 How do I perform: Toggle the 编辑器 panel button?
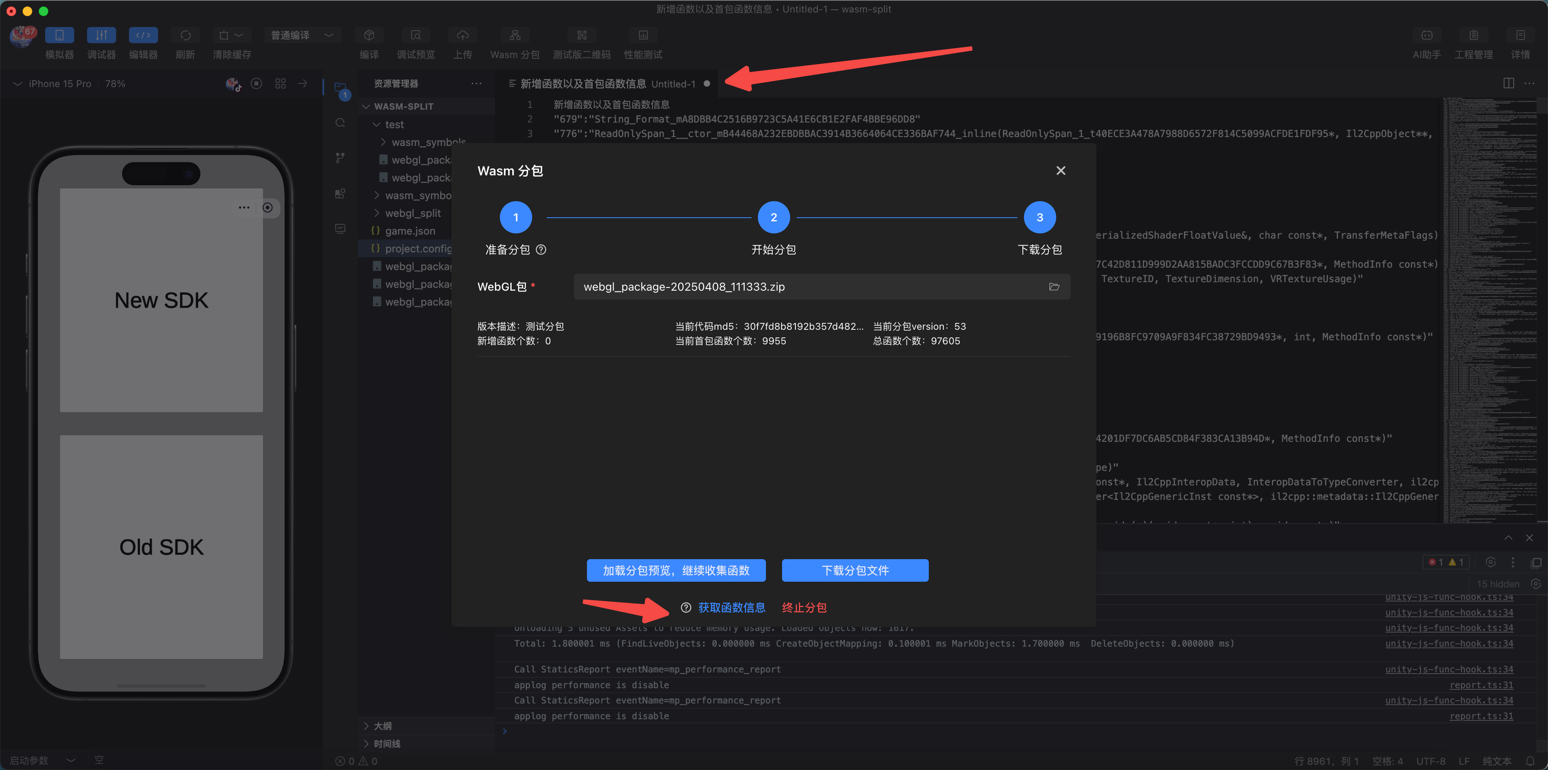(143, 35)
